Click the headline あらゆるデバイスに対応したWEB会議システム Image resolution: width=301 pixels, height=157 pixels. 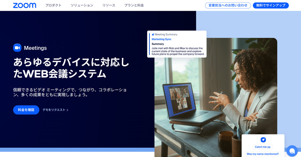pyautogui.click(x=71, y=68)
